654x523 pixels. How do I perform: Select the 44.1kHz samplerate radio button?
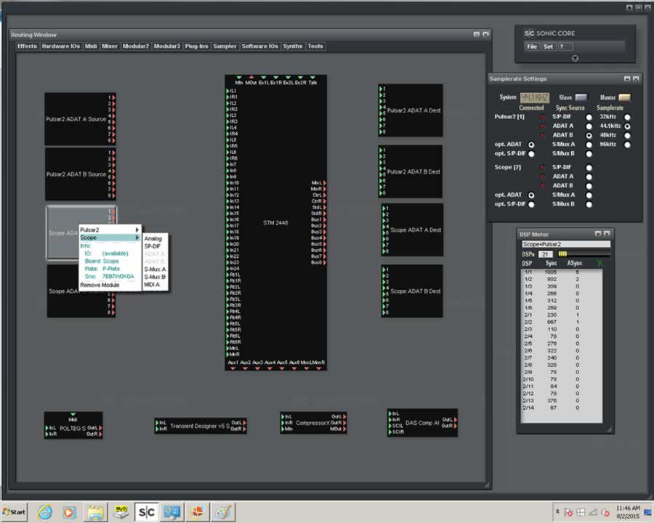coord(627,126)
